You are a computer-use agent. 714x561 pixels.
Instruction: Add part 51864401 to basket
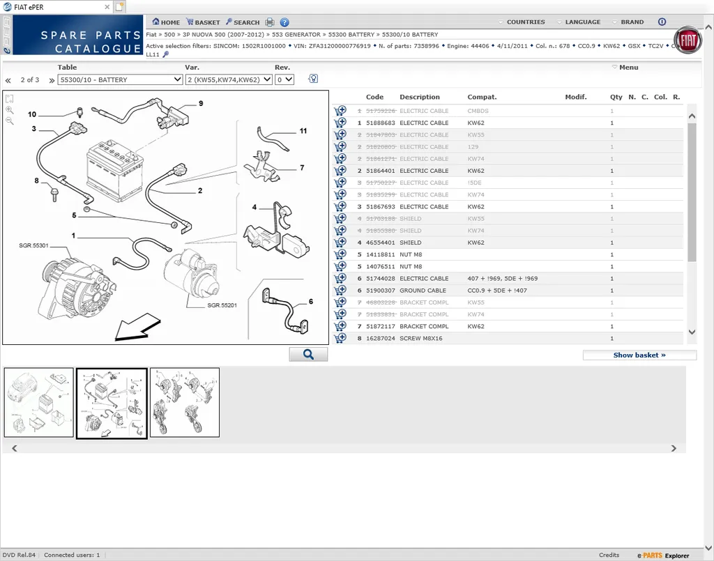coord(340,170)
